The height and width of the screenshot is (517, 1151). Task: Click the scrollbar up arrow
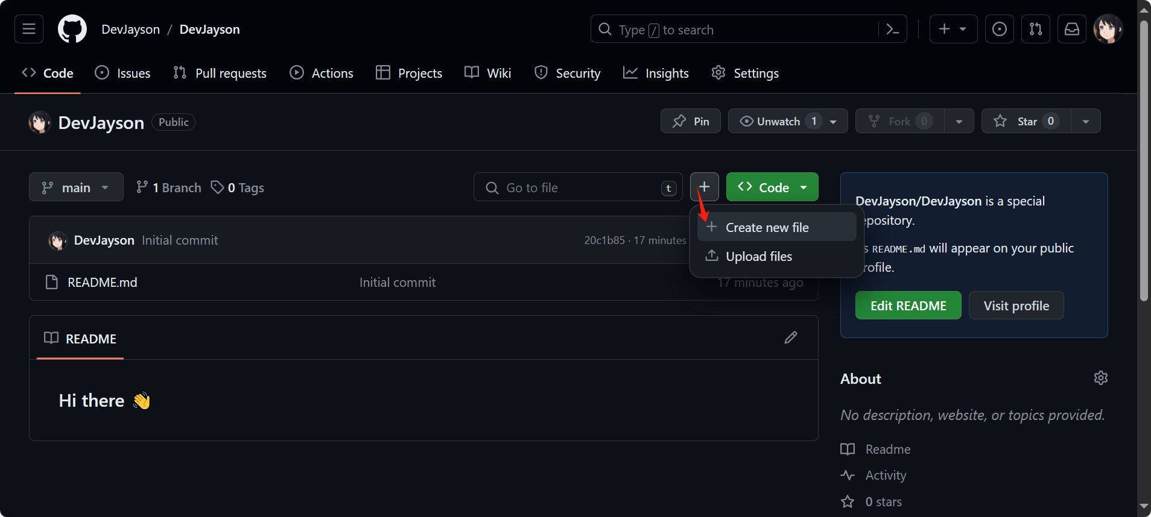(1144, 9)
